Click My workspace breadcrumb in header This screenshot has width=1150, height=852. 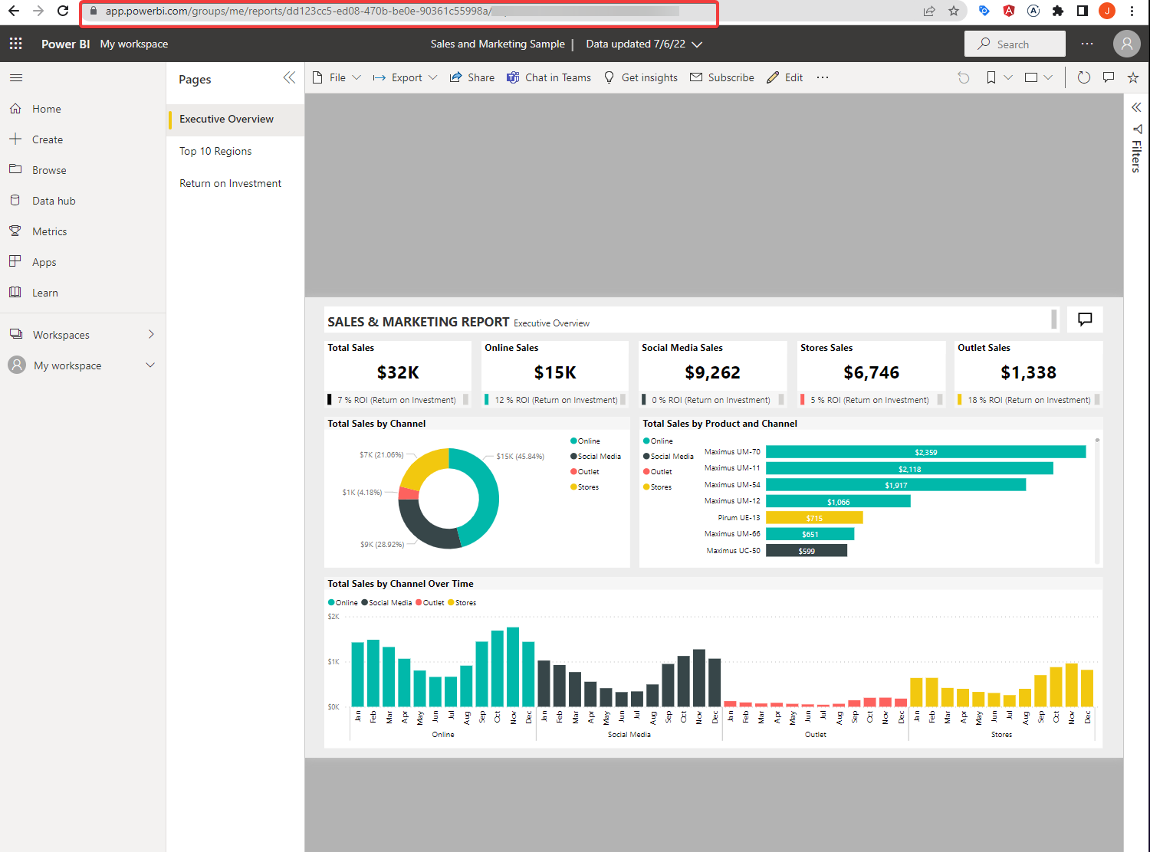click(x=134, y=44)
